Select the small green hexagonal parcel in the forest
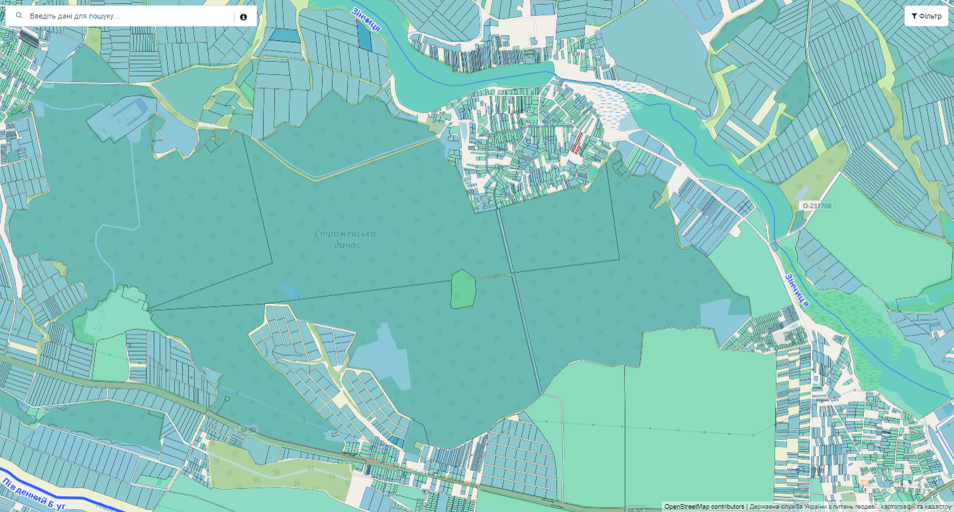 (464, 289)
